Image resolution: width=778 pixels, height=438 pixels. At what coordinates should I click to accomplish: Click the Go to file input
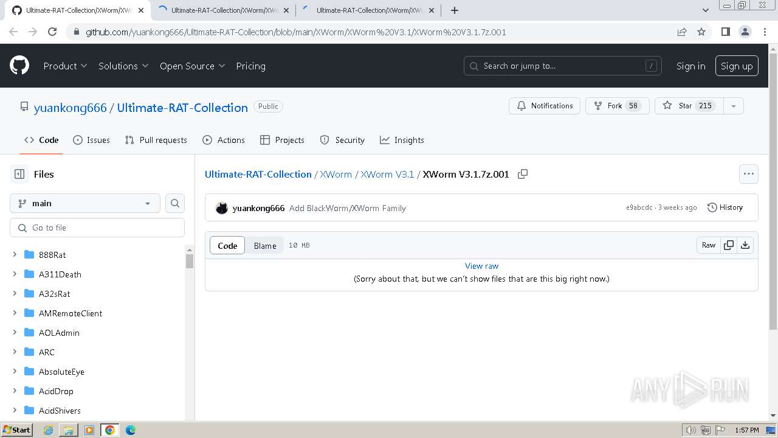pos(97,228)
